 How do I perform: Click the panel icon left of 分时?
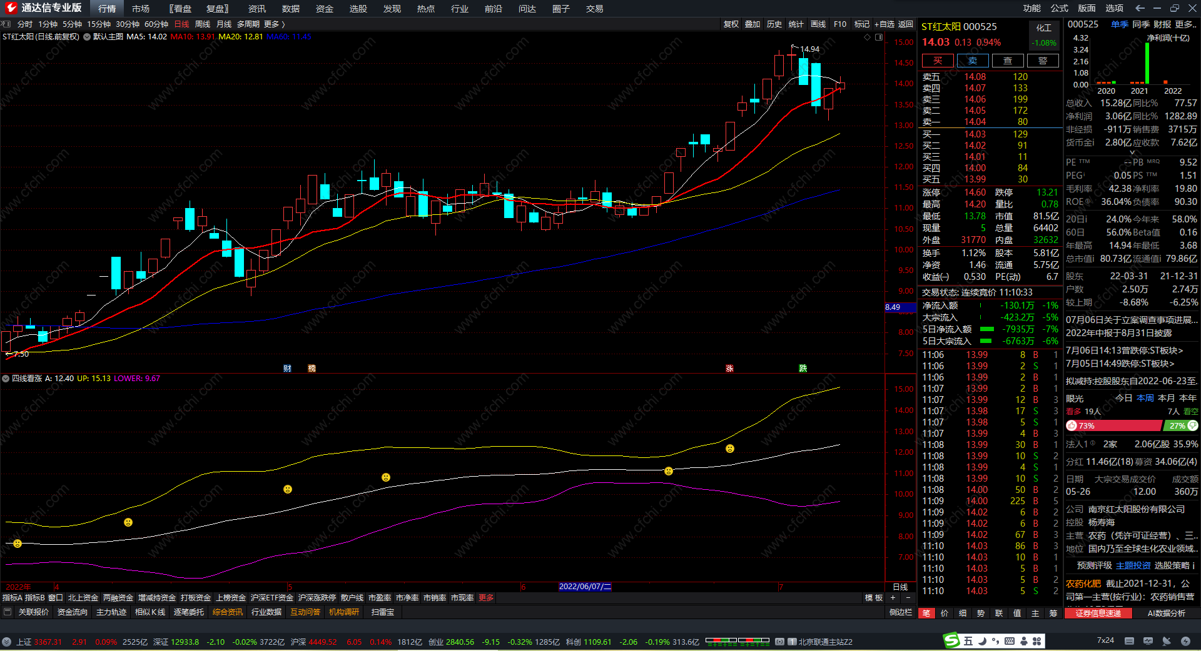[6, 24]
